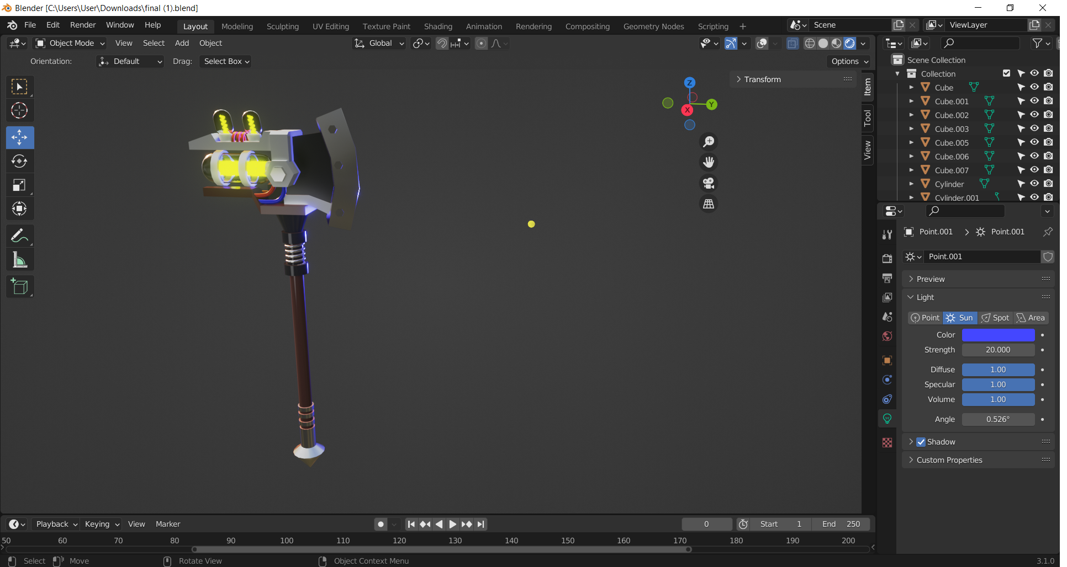1067x567 pixels.
Task: Open the Physics properties tab
Action: pyautogui.click(x=888, y=380)
